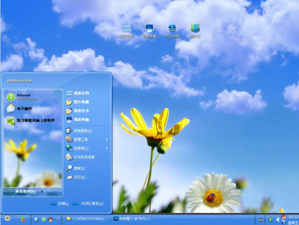Open 搜索(S) search in Start menu
This screenshot has height=225, width=299.
point(87,168)
